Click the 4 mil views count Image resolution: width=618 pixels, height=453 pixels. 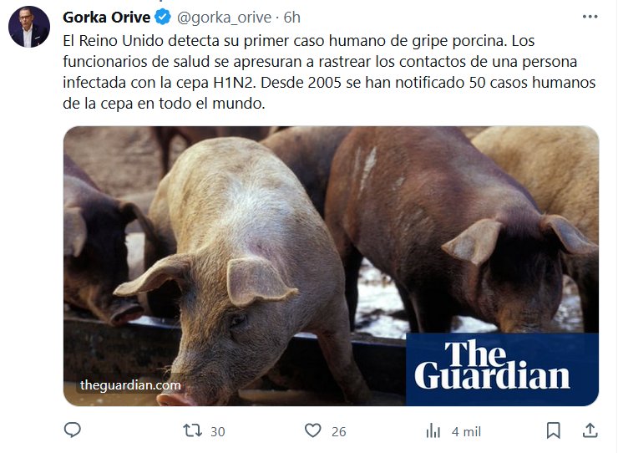[466, 432]
